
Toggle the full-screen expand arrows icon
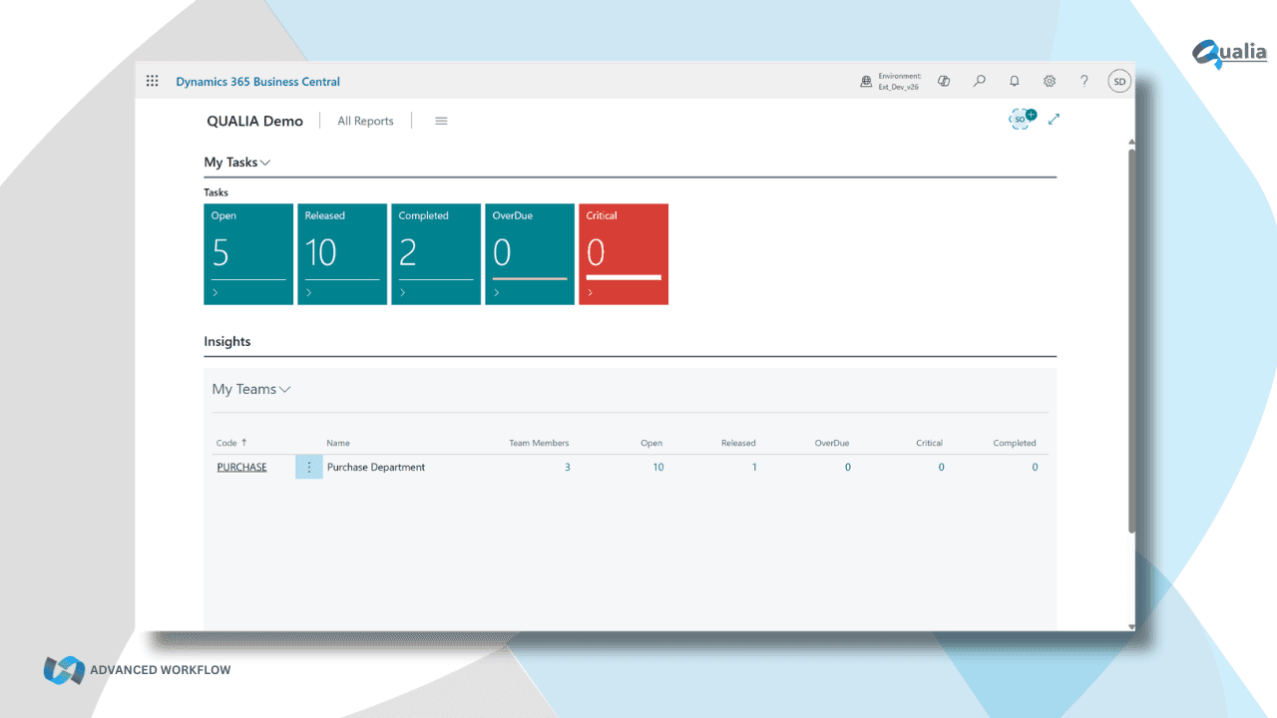coord(1055,119)
